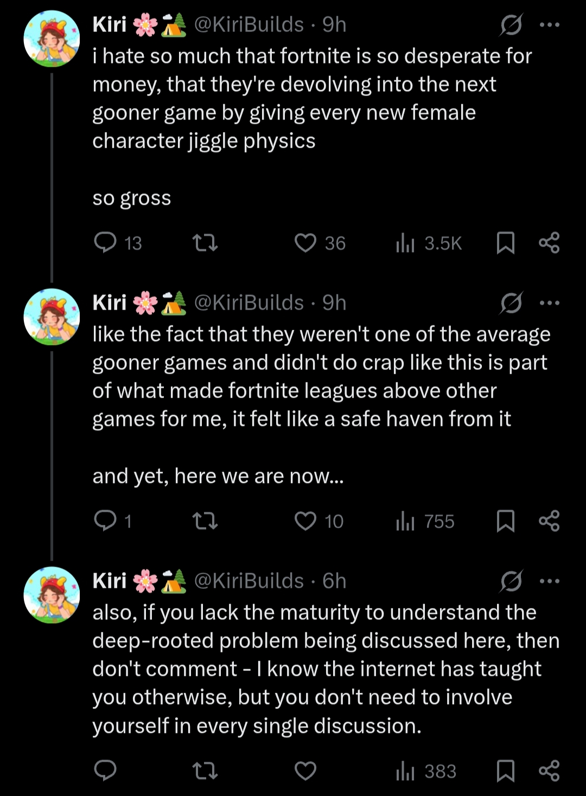
Task: Reply to the second tweet with 1 comment
Action: [113, 521]
